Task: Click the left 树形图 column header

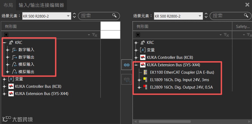Action: [51, 26]
